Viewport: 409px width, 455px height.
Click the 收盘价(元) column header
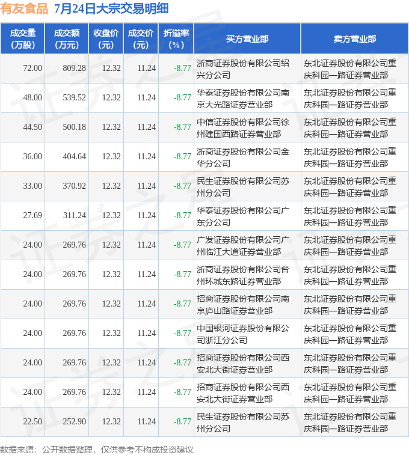tap(106, 39)
